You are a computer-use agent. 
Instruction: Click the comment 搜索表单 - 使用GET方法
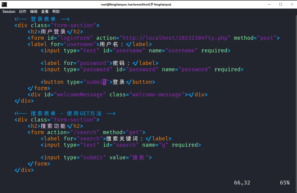tap(66, 113)
